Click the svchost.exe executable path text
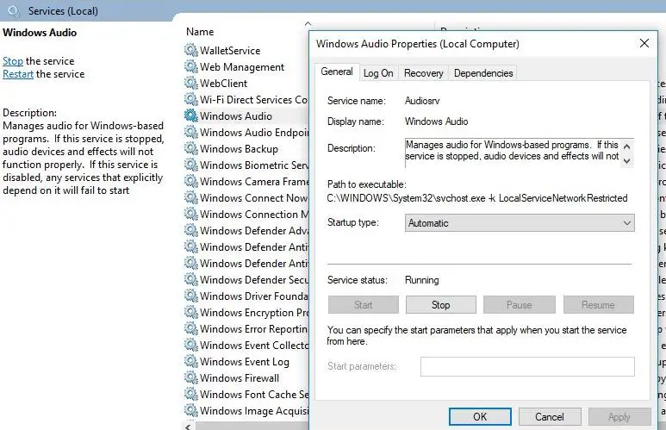 477,198
